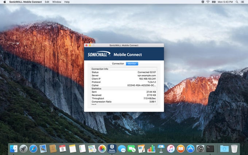
Task: Click server value vpn.example.com
Action: tap(147, 75)
